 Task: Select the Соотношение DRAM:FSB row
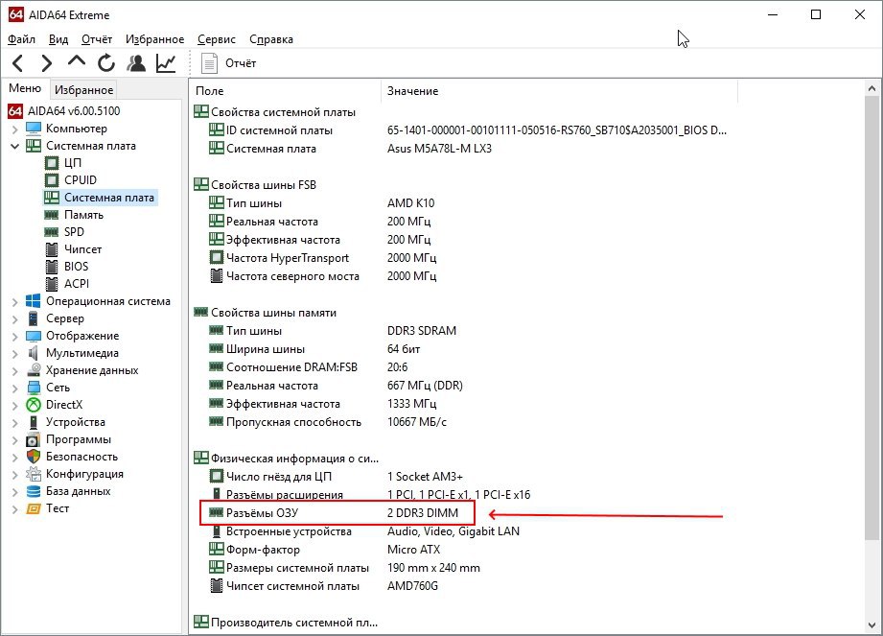[308, 367]
